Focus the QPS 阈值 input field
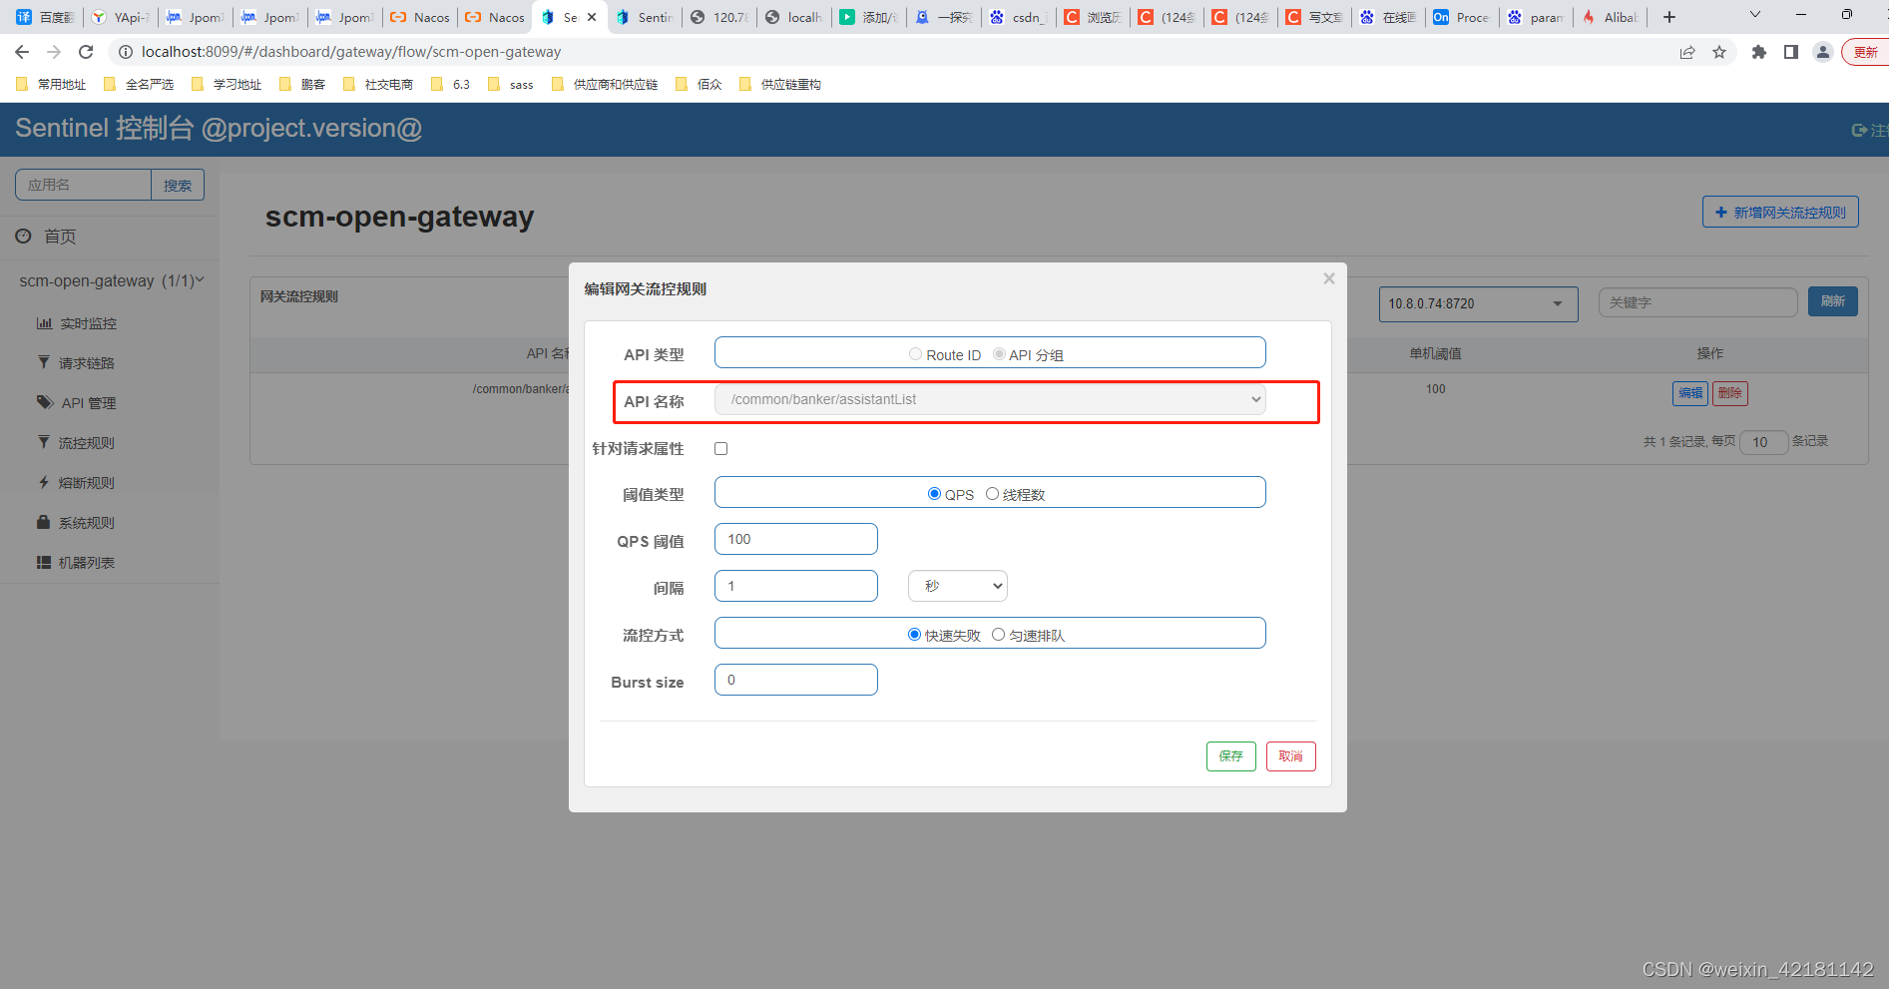1889x989 pixels. (796, 539)
